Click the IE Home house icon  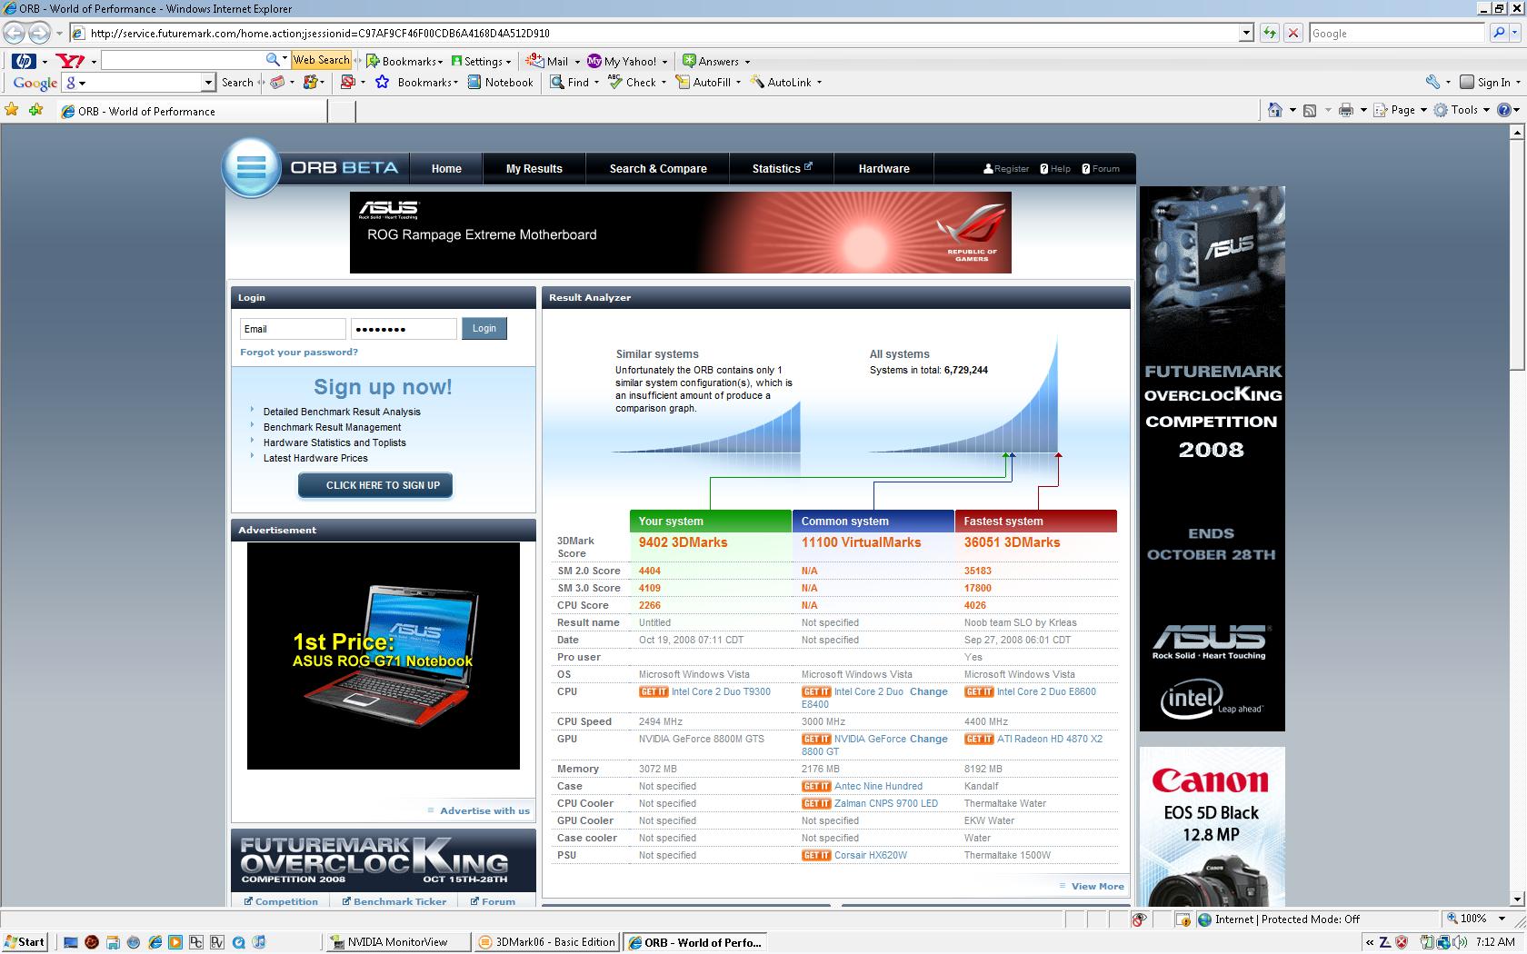[x=1275, y=110]
